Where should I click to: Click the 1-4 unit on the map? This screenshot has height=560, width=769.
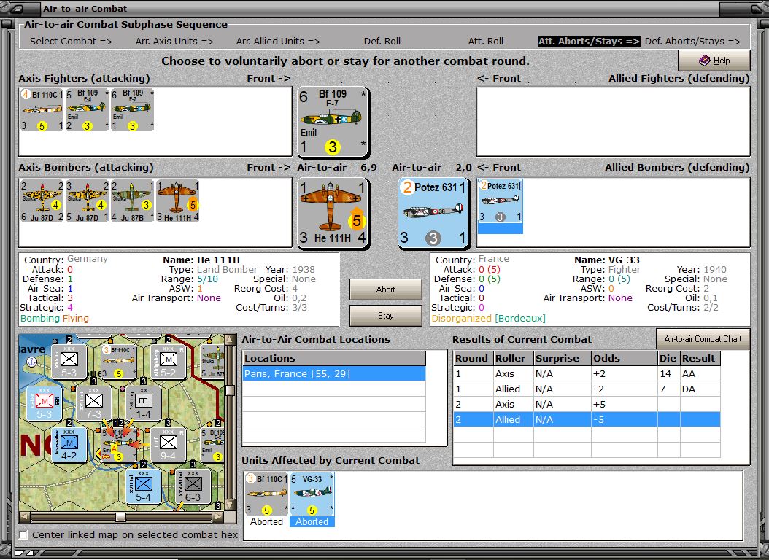point(143,404)
